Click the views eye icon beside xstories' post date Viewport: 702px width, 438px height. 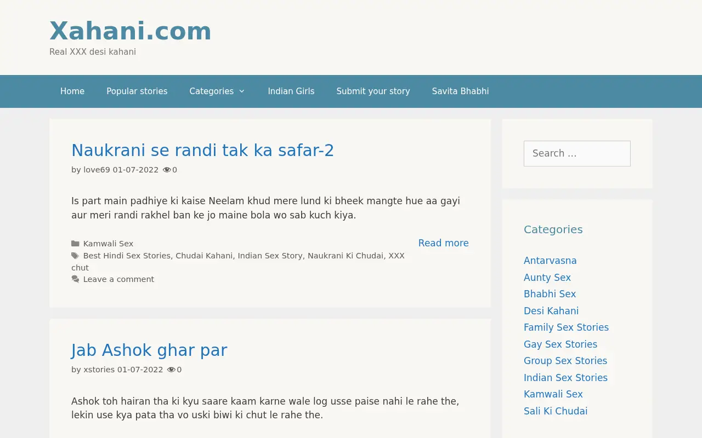click(x=171, y=370)
